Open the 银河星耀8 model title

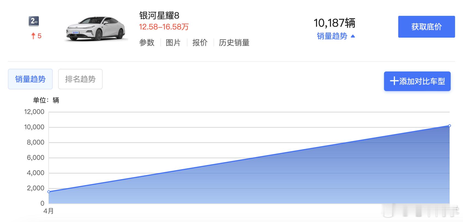[159, 16]
